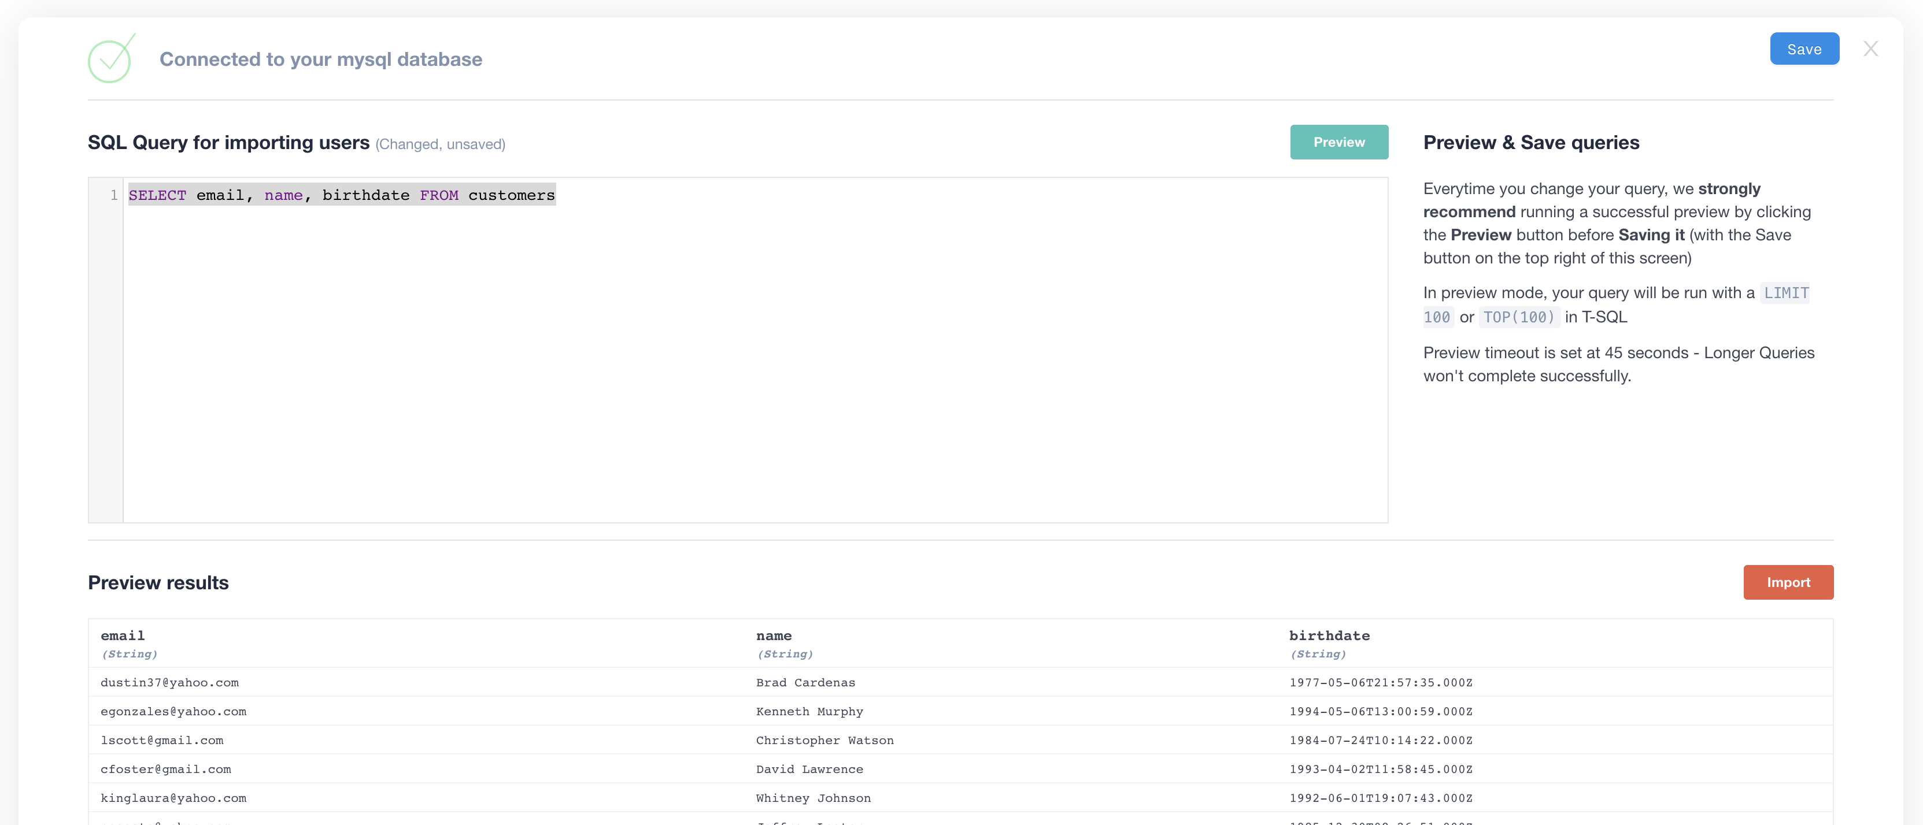Select the Whitney Johnson row
This screenshot has height=825, width=1923.
click(x=813, y=798)
